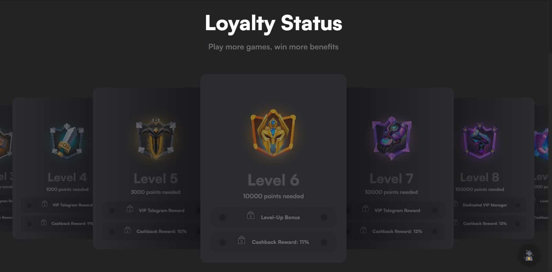The image size is (552, 272).
Task: Select the Cashback Reward: 11% row
Action: pos(273,242)
